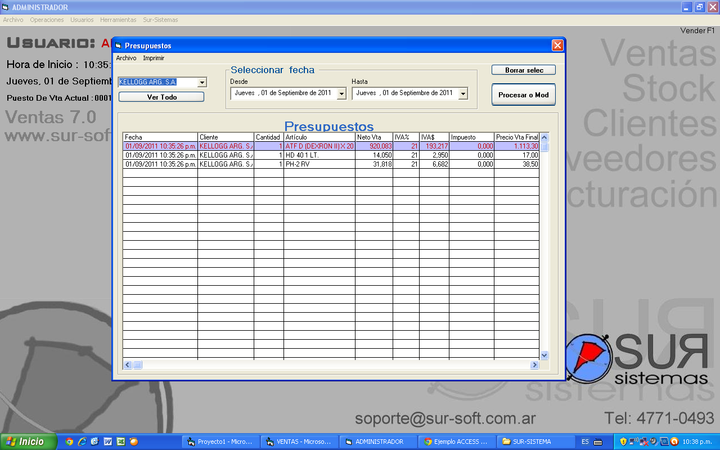Open Imprimir menu in Presupuestos window
This screenshot has height=450, width=720.
point(154,58)
